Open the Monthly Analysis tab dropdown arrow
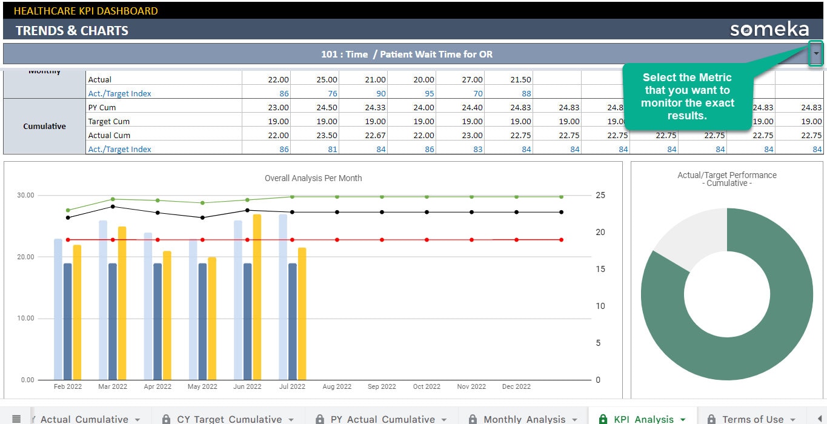 (574, 419)
